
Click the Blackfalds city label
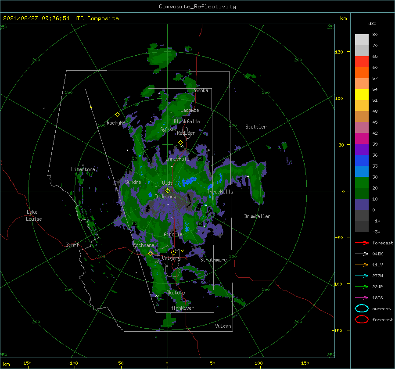point(187,122)
